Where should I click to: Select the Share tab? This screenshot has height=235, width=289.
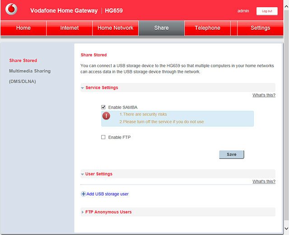coord(161,28)
